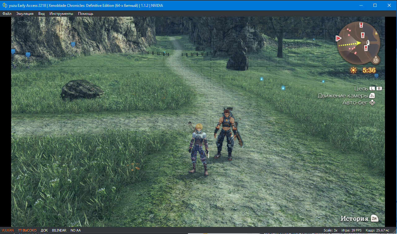This screenshot has height=234, width=397.
Task: Click the Цель target hint text
Action: pos(361,89)
